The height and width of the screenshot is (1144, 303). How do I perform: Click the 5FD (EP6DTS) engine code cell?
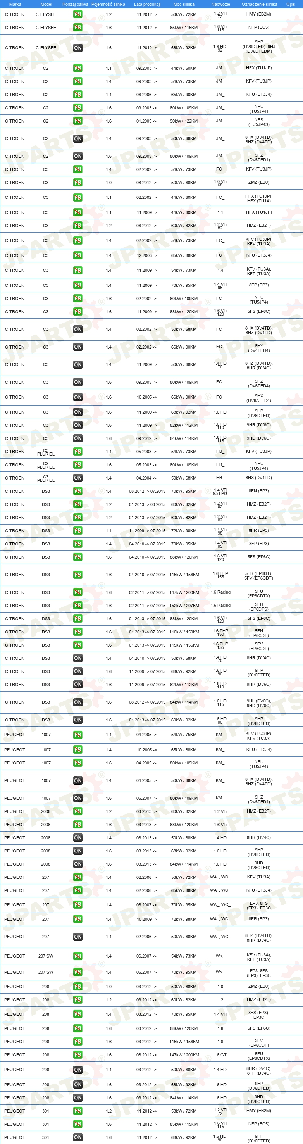(x=259, y=607)
